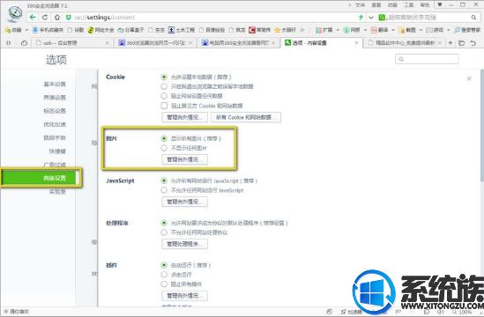Click the options page search field
The image size is (484, 317).
click(x=427, y=59)
